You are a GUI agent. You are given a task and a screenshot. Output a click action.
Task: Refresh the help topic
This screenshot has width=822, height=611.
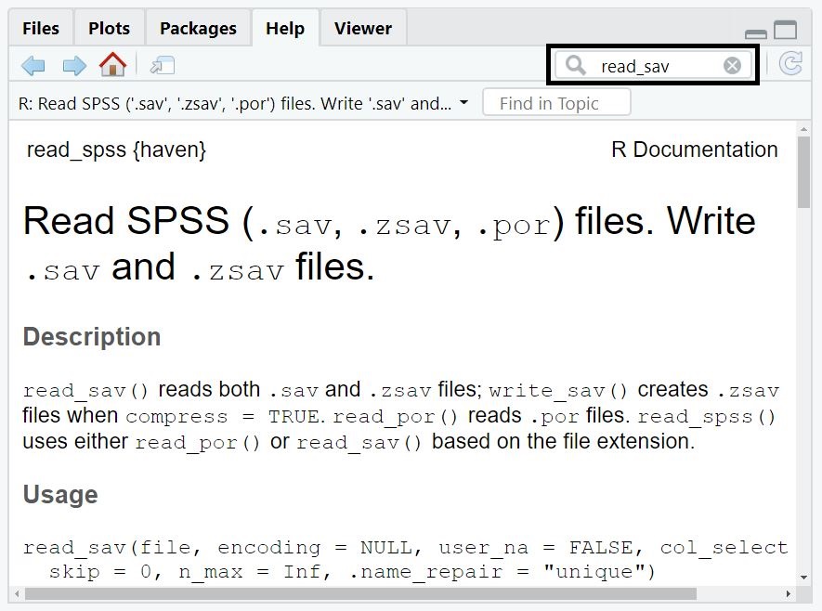tap(790, 64)
